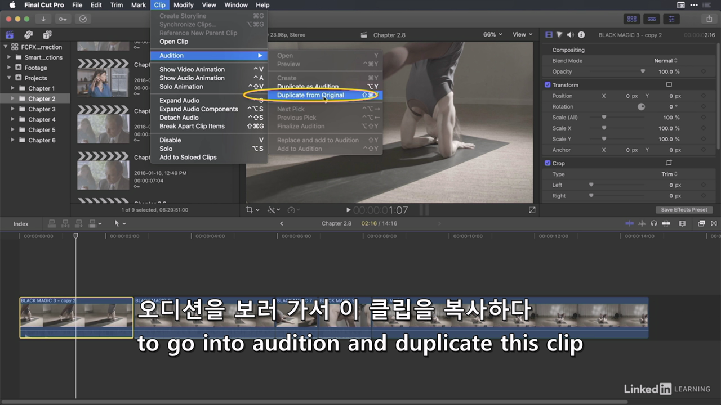Image resolution: width=721 pixels, height=405 pixels.
Task: Toggle the Inspector sliders icon in toolbar
Action: (671, 19)
